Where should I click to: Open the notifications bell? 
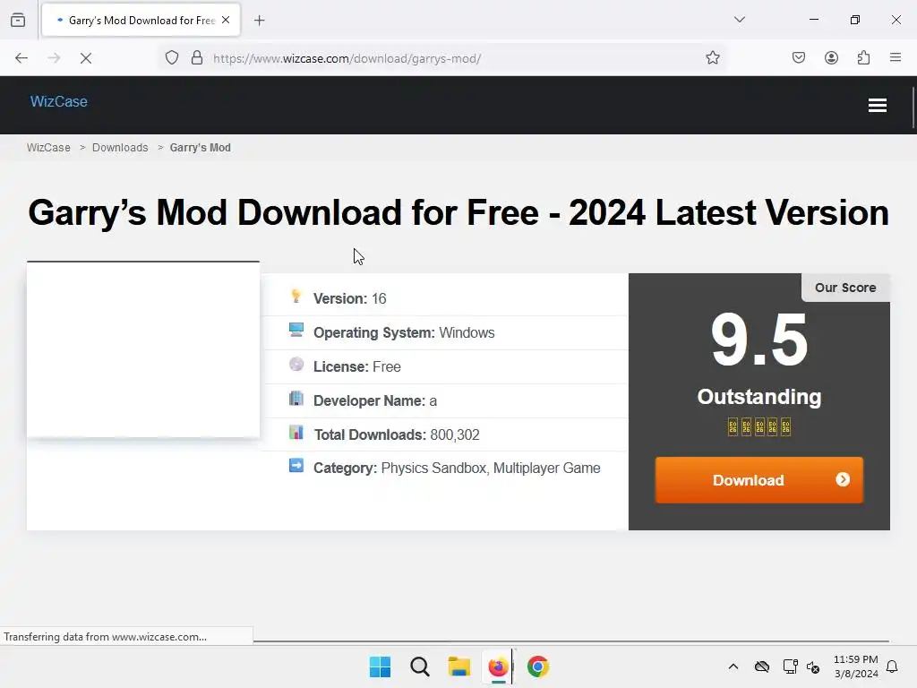[893, 666]
